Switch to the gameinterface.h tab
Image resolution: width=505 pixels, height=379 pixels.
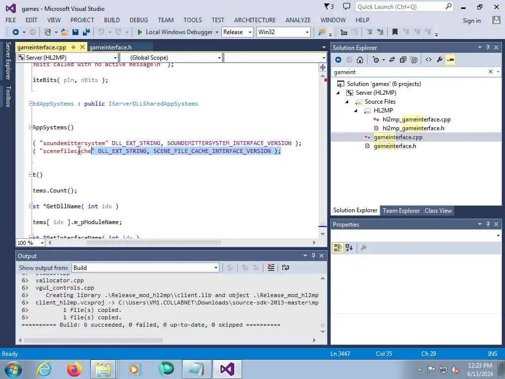110,47
